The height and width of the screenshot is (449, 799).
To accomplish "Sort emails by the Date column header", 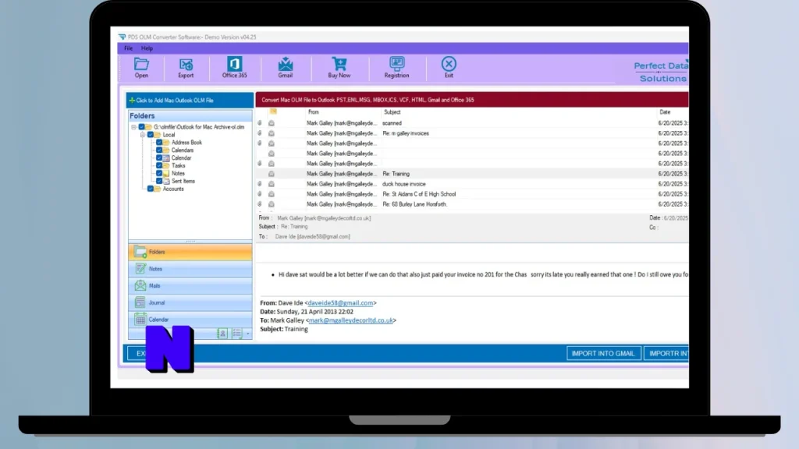I will (665, 112).
